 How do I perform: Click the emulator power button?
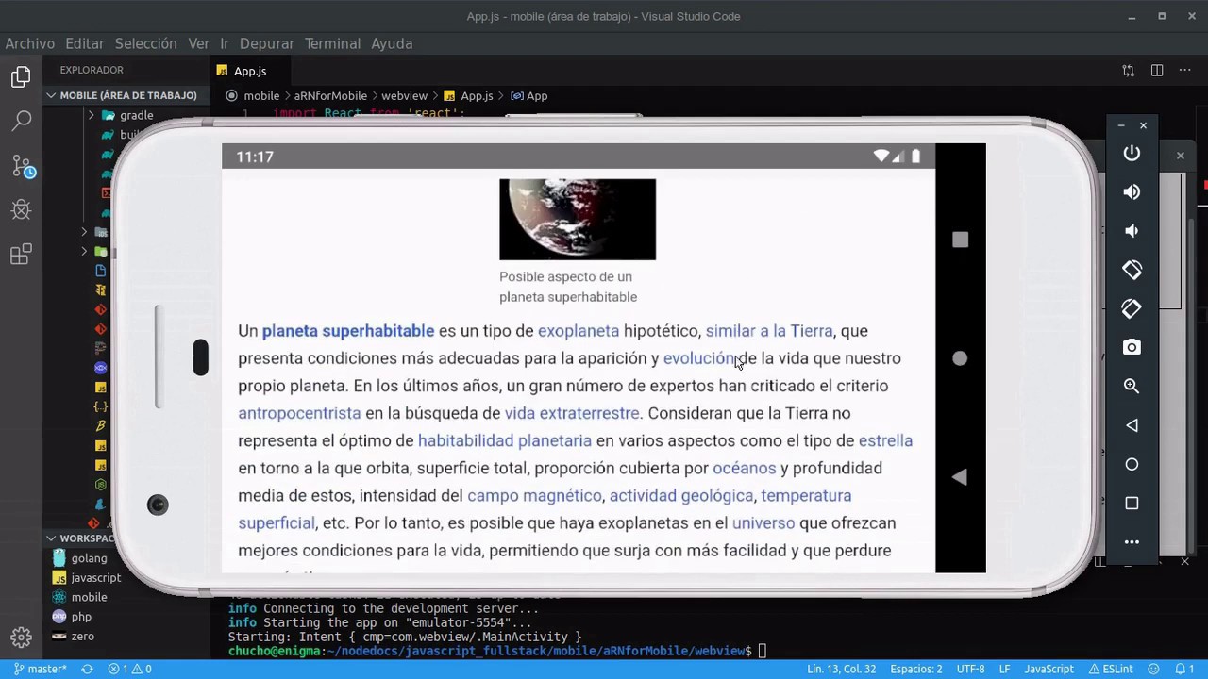[x=1132, y=153]
